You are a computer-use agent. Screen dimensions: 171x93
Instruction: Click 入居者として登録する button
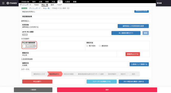(139, 64)
